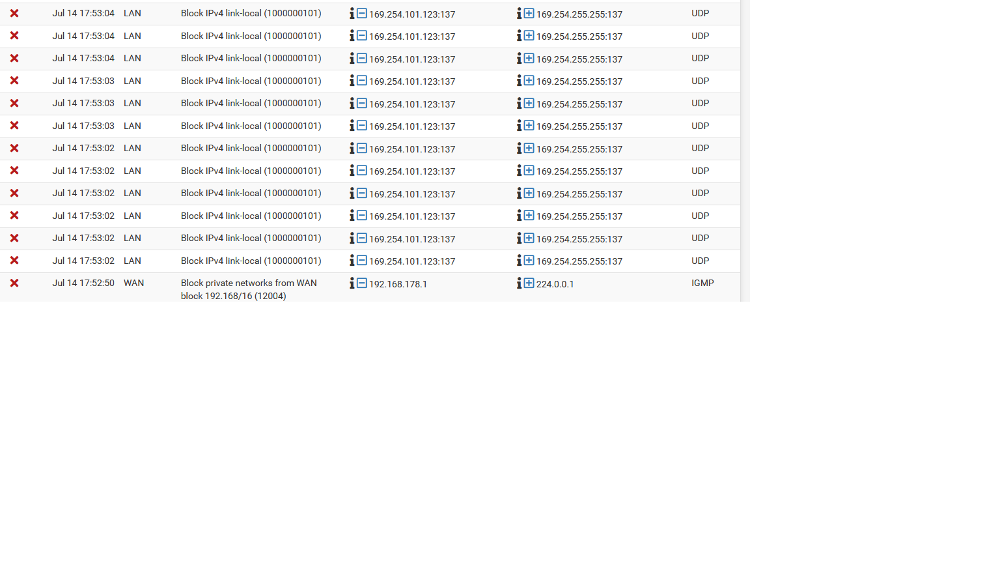Click the LAN cell on the last 17:53:02 row
Screen dimensions: 1000x563
tap(133, 261)
